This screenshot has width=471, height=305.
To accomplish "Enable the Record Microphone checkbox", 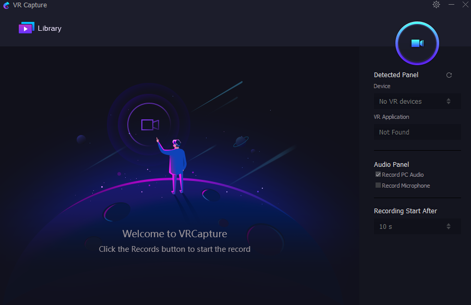I will point(378,185).
